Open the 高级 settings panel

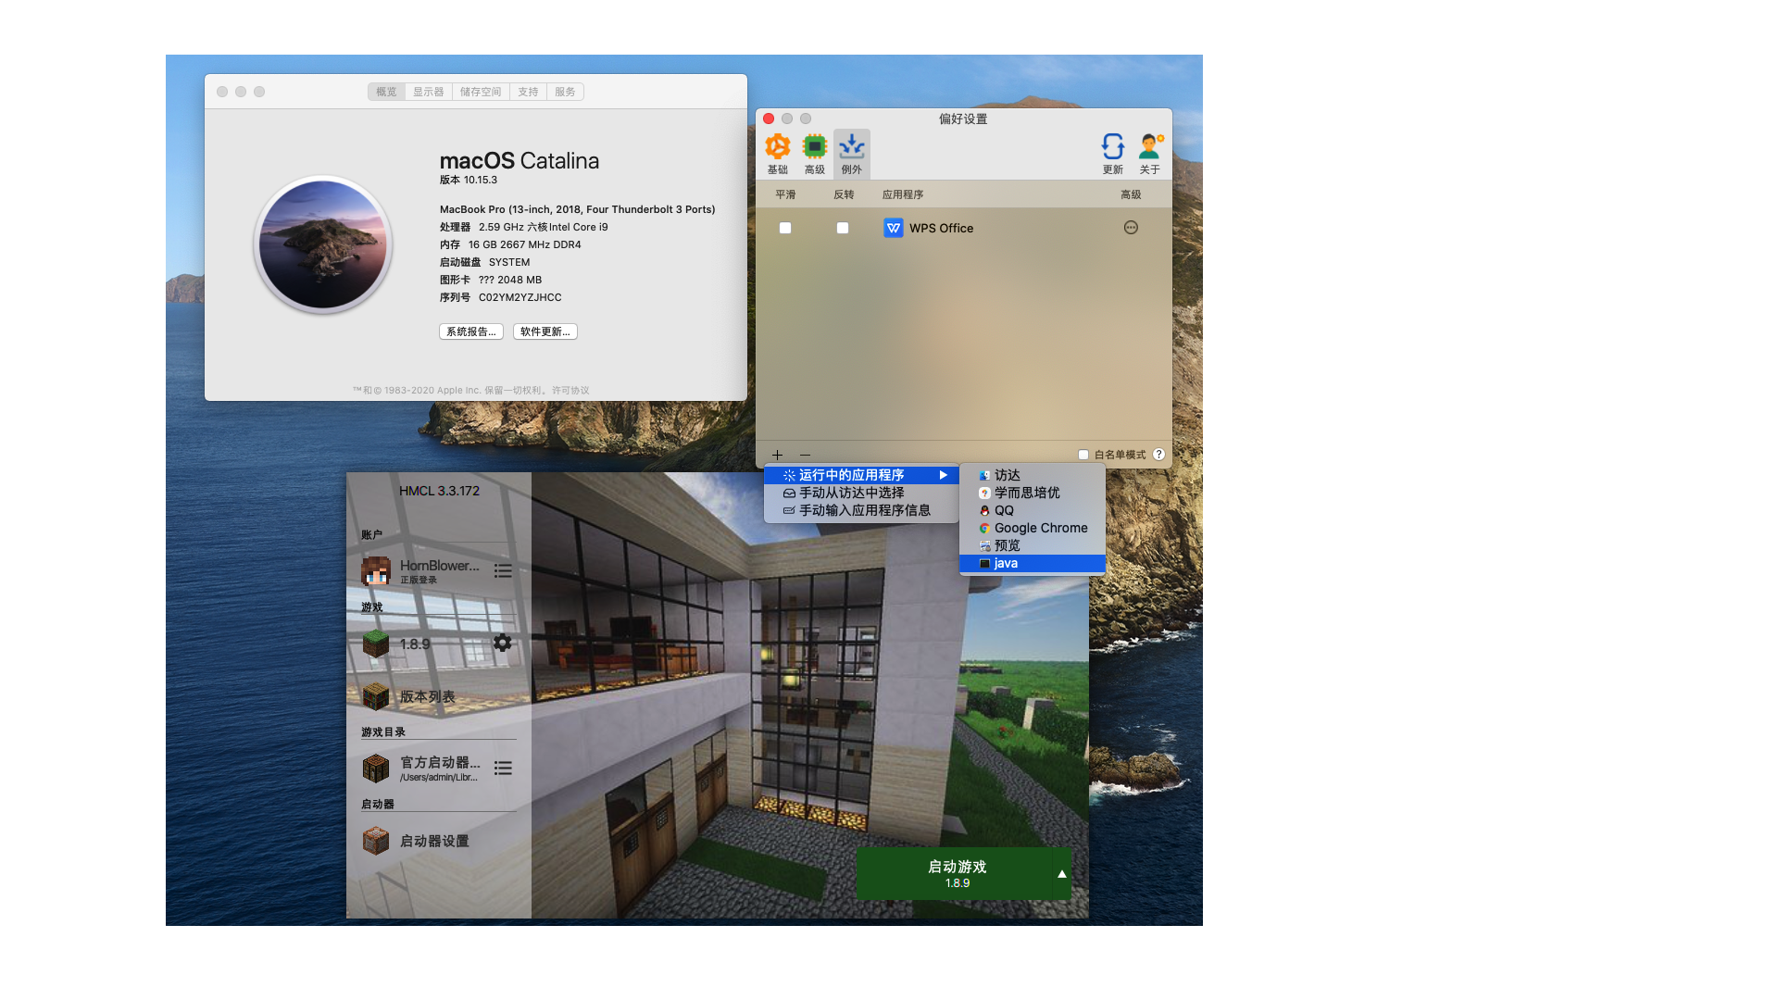814,153
